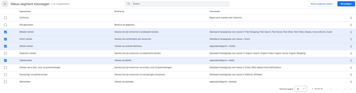
Task: Go to the next page arrow
Action: click(x=345, y=89)
